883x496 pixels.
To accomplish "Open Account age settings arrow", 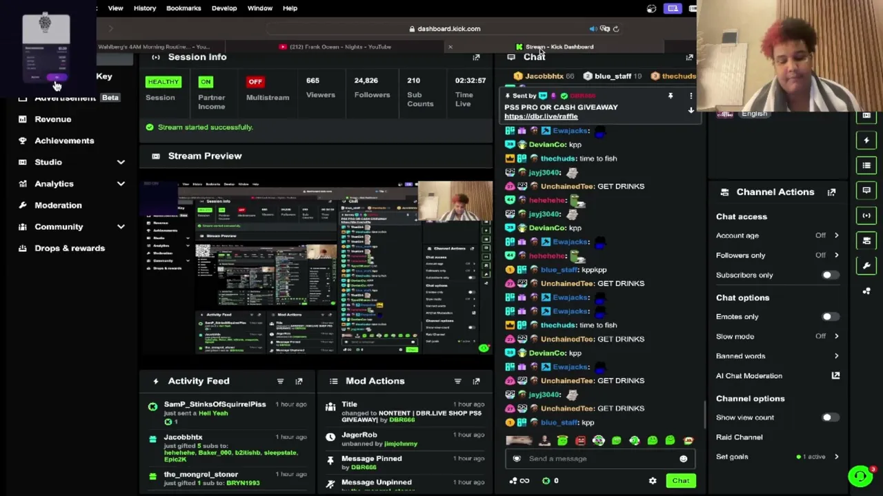I will pyautogui.click(x=836, y=236).
